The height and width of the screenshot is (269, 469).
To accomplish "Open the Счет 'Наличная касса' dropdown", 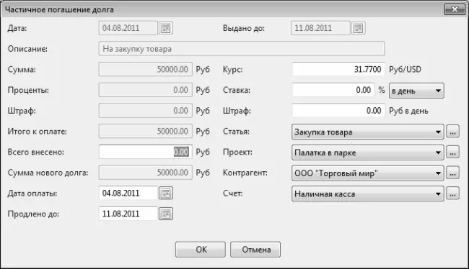I will [367, 193].
